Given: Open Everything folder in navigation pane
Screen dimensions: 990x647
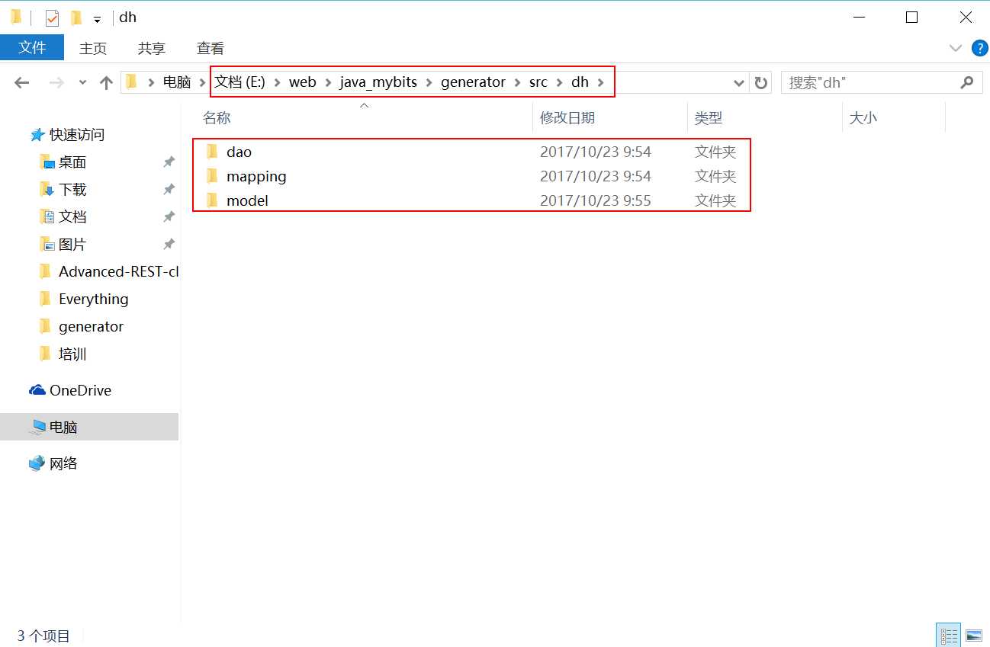Looking at the screenshot, I should click(x=93, y=299).
